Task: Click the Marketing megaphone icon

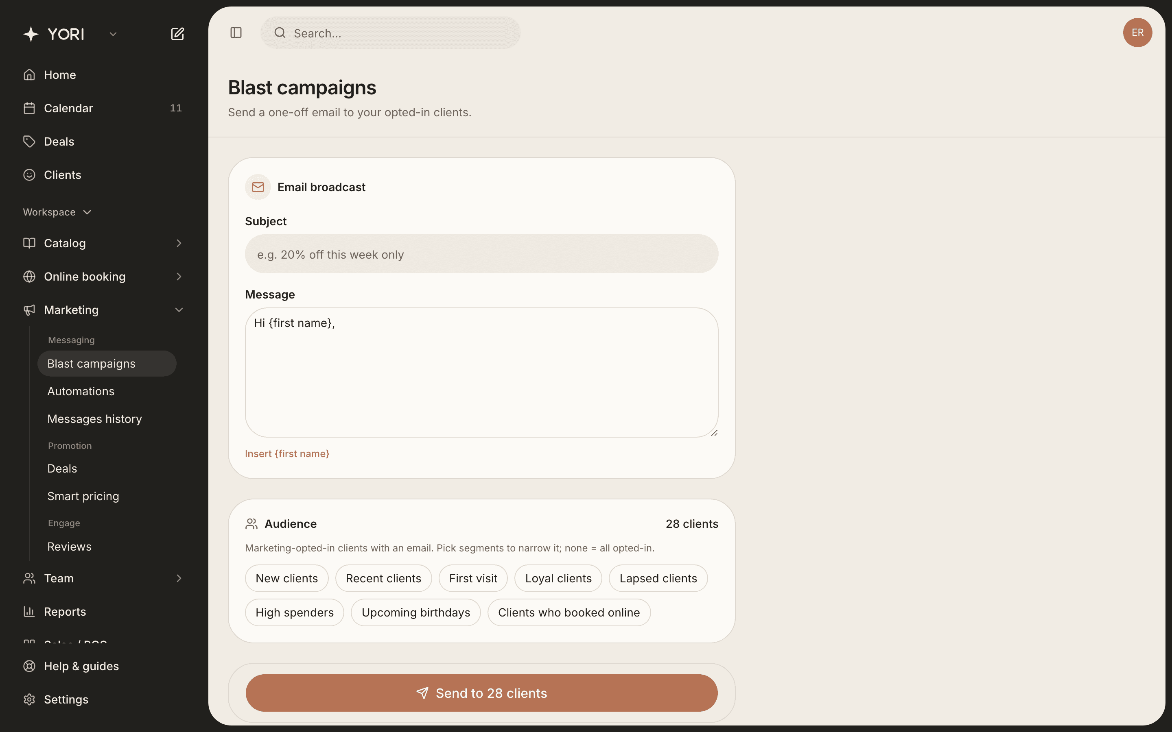Action: click(30, 310)
